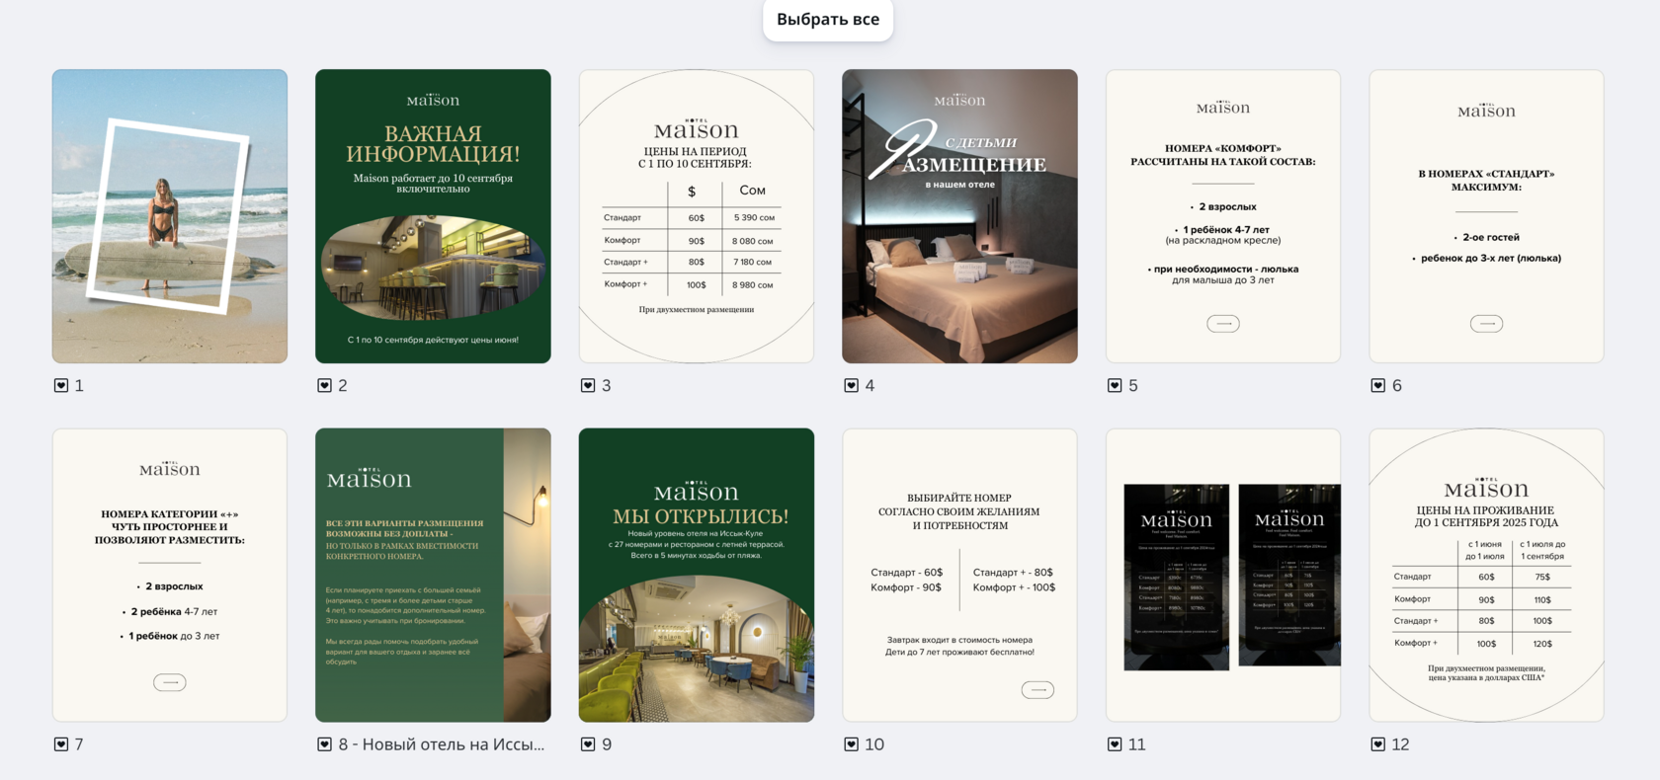Select the 'В номерах Стандарт максимум' page
Screen dimensions: 1660x780
(x=1486, y=216)
